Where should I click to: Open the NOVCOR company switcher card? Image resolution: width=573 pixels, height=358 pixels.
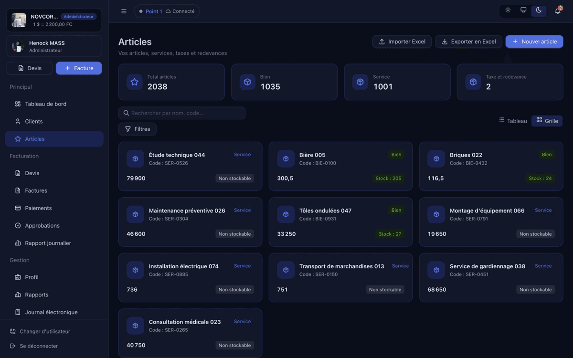click(x=54, y=20)
